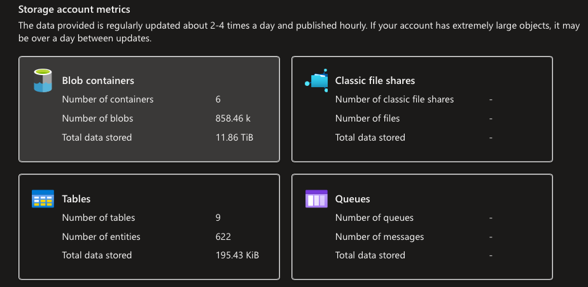Click the 622 entities count
This screenshot has width=588, height=287.
tap(223, 237)
